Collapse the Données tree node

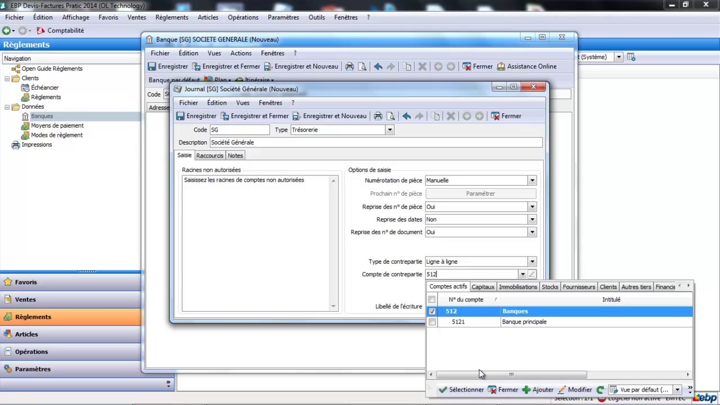tap(8, 107)
